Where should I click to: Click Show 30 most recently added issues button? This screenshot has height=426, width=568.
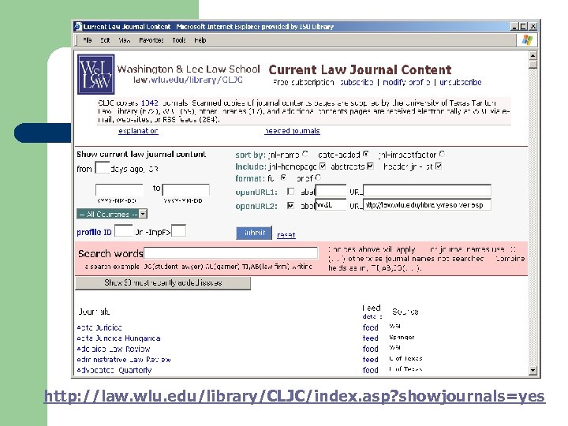(163, 283)
